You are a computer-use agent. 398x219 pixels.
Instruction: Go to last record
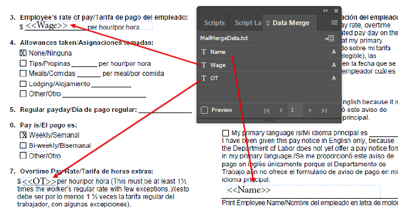click(x=324, y=111)
